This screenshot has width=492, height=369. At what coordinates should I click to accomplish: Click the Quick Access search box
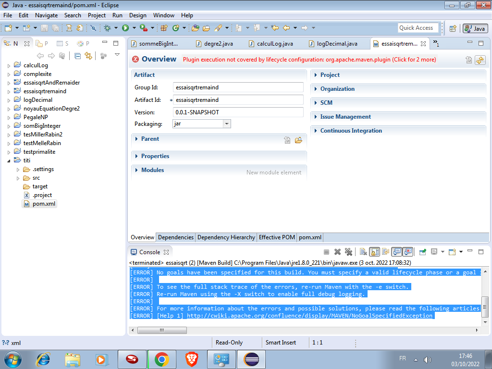[418, 28]
